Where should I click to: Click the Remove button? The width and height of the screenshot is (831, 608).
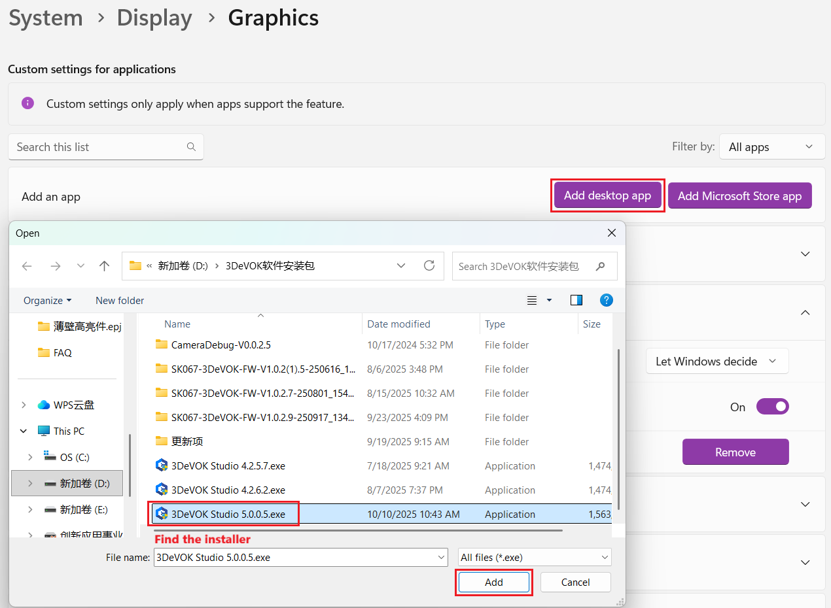pos(735,451)
